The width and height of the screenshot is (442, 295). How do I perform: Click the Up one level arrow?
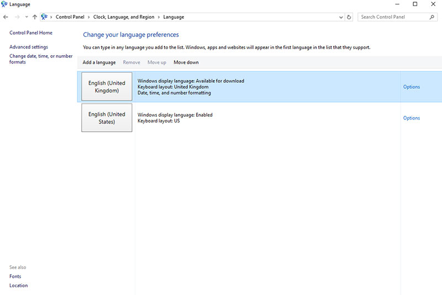35,17
